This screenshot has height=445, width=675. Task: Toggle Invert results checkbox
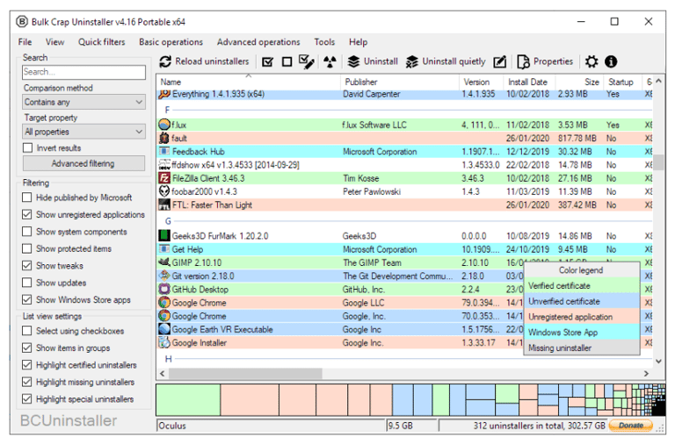27,148
